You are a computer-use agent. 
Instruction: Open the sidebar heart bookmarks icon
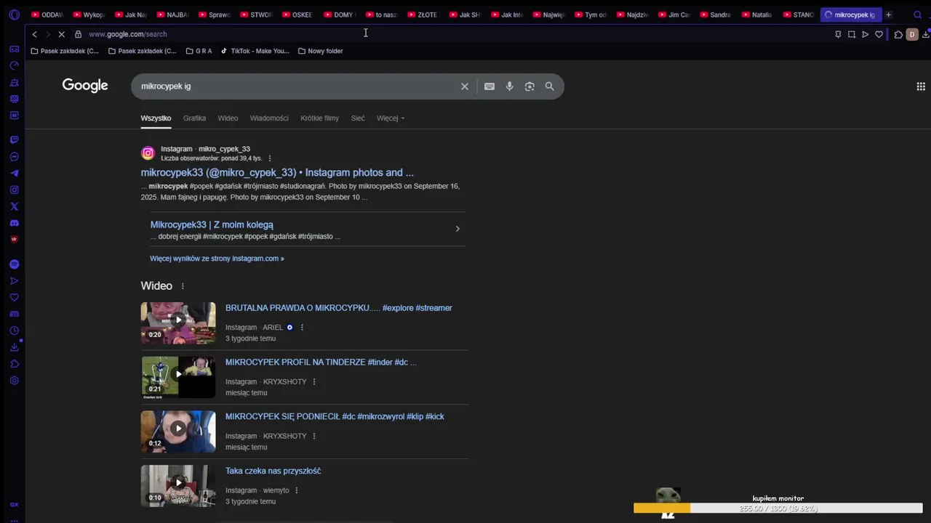14,297
